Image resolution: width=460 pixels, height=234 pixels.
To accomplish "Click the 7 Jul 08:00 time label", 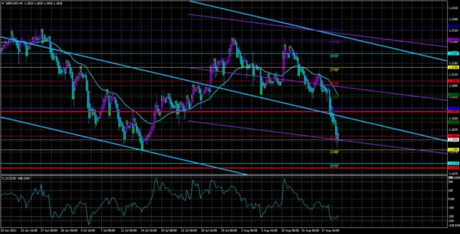I will point(108,231).
